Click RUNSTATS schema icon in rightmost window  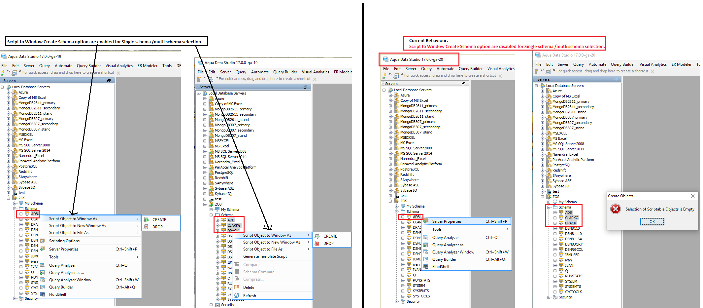tap(561, 276)
